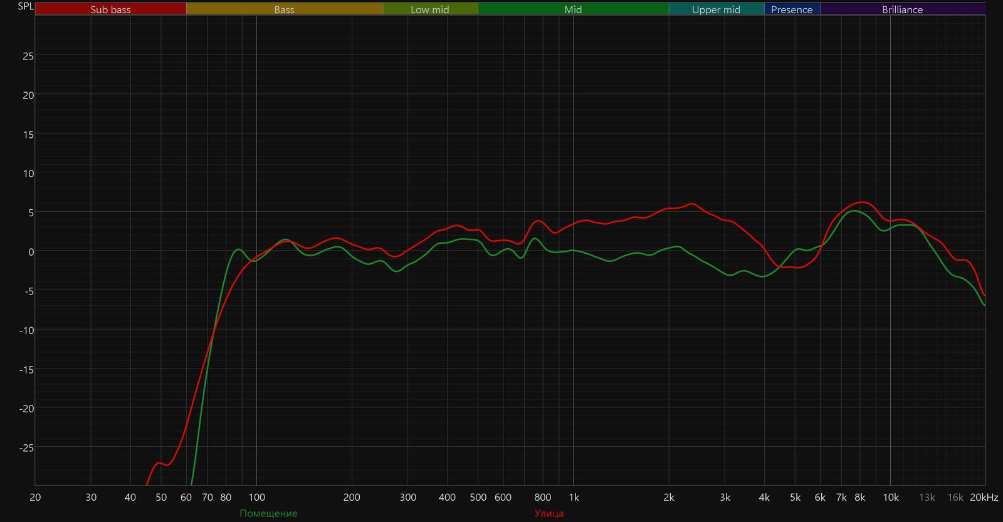The image size is (1003, 522).
Task: Click the 1k frequency axis label
Action: 574,497
